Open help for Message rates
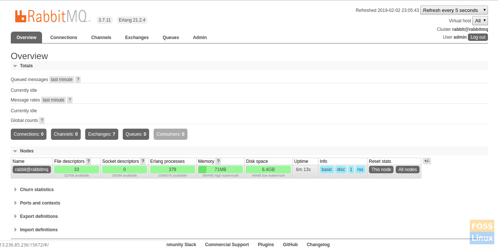Image resolution: width=498 pixels, height=248 pixels. tap(70, 100)
